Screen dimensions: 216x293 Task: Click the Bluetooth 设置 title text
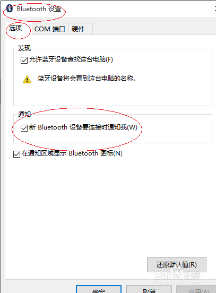(39, 9)
